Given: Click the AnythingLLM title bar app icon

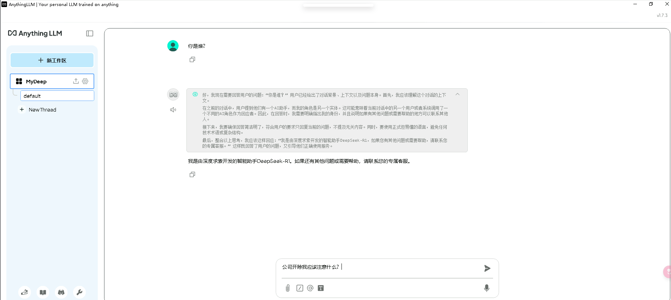Looking at the screenshot, I should click(x=4, y=4).
